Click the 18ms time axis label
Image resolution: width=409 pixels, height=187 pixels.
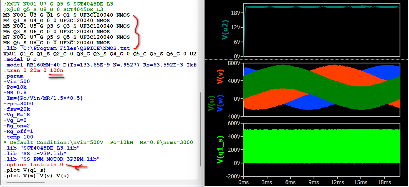pos(384,182)
